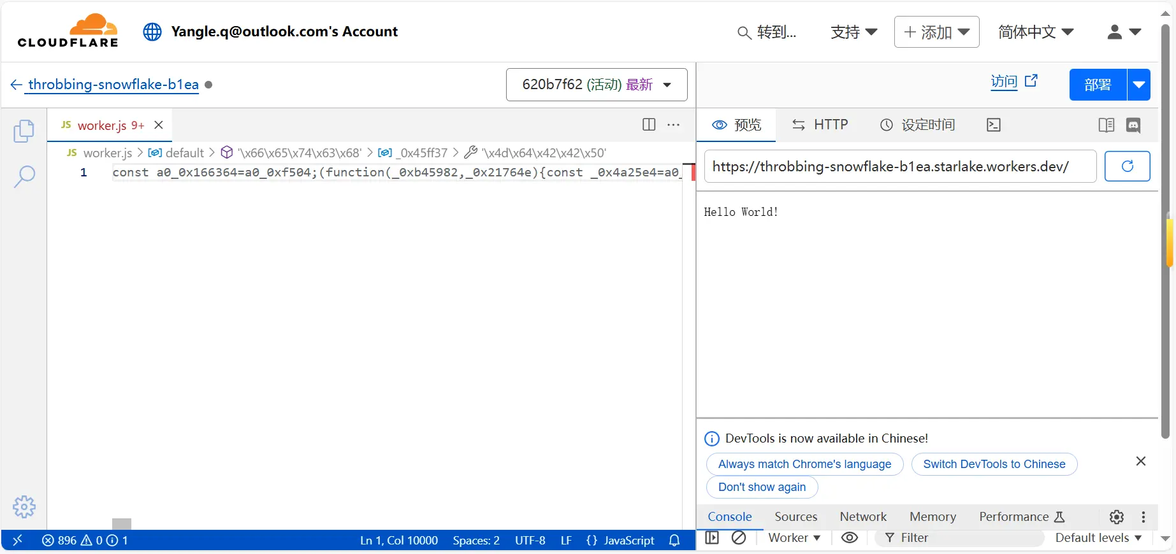Select the DevTools Console tab
1176x554 pixels.
pos(730,516)
